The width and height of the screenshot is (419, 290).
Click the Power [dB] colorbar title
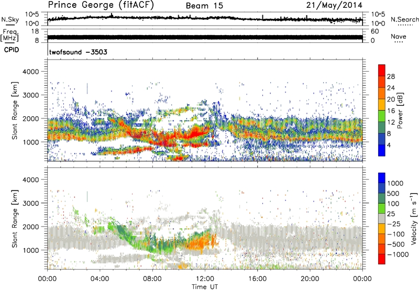[x=400, y=110]
